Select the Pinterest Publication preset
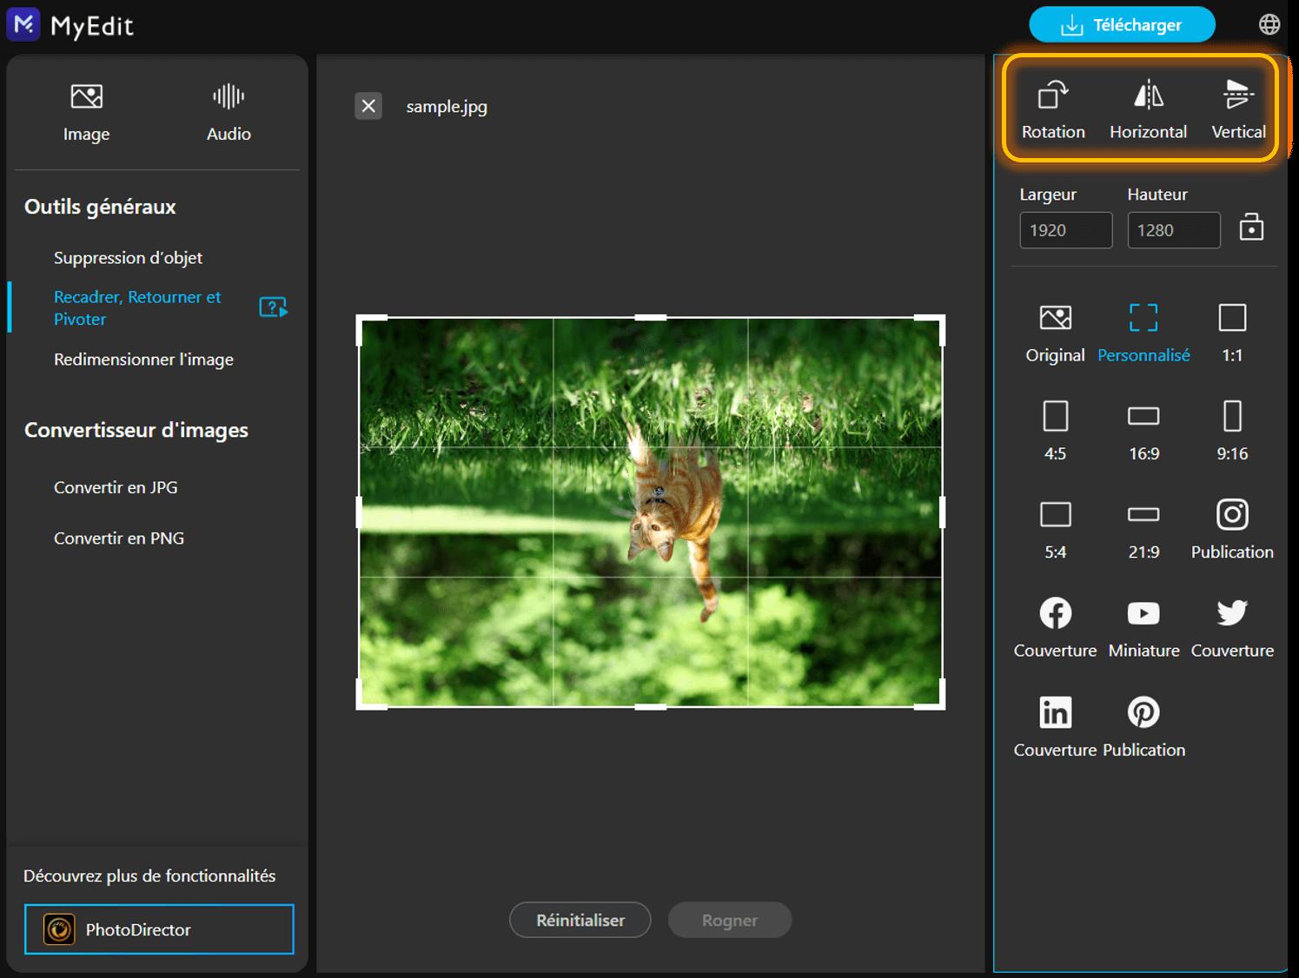1299x978 pixels. click(1143, 713)
